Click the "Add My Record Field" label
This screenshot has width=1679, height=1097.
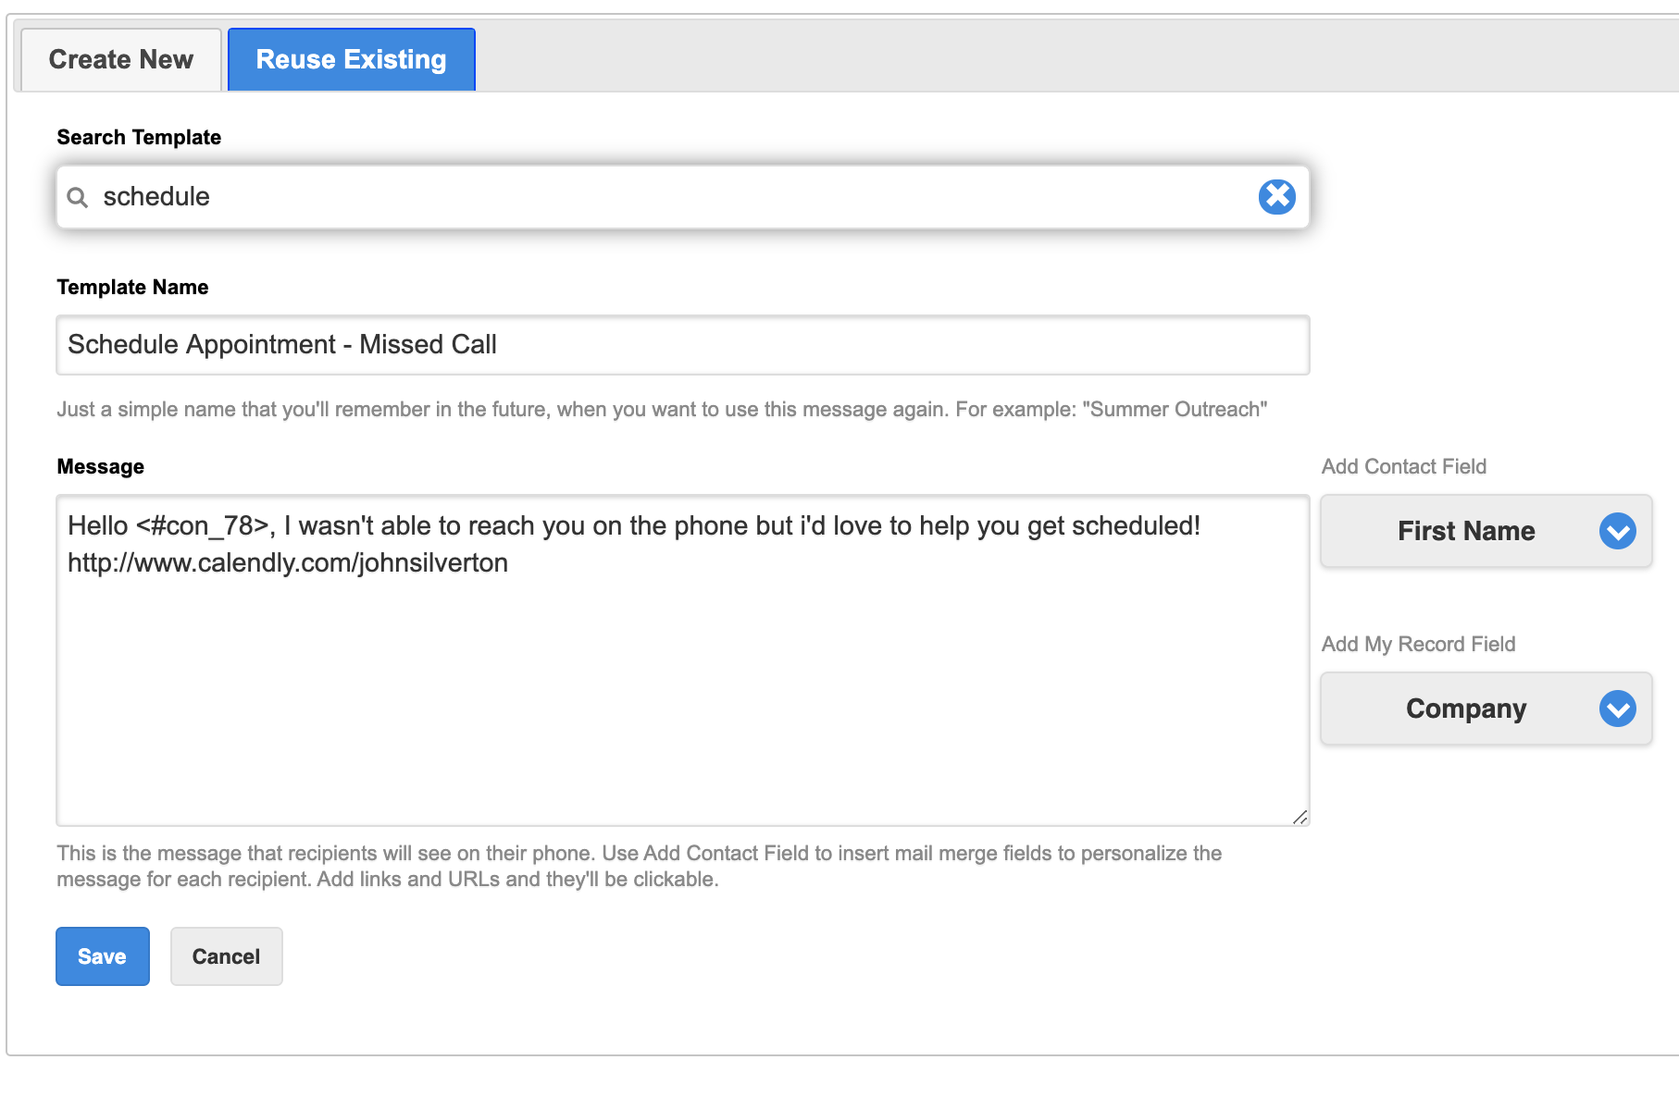point(1418,644)
